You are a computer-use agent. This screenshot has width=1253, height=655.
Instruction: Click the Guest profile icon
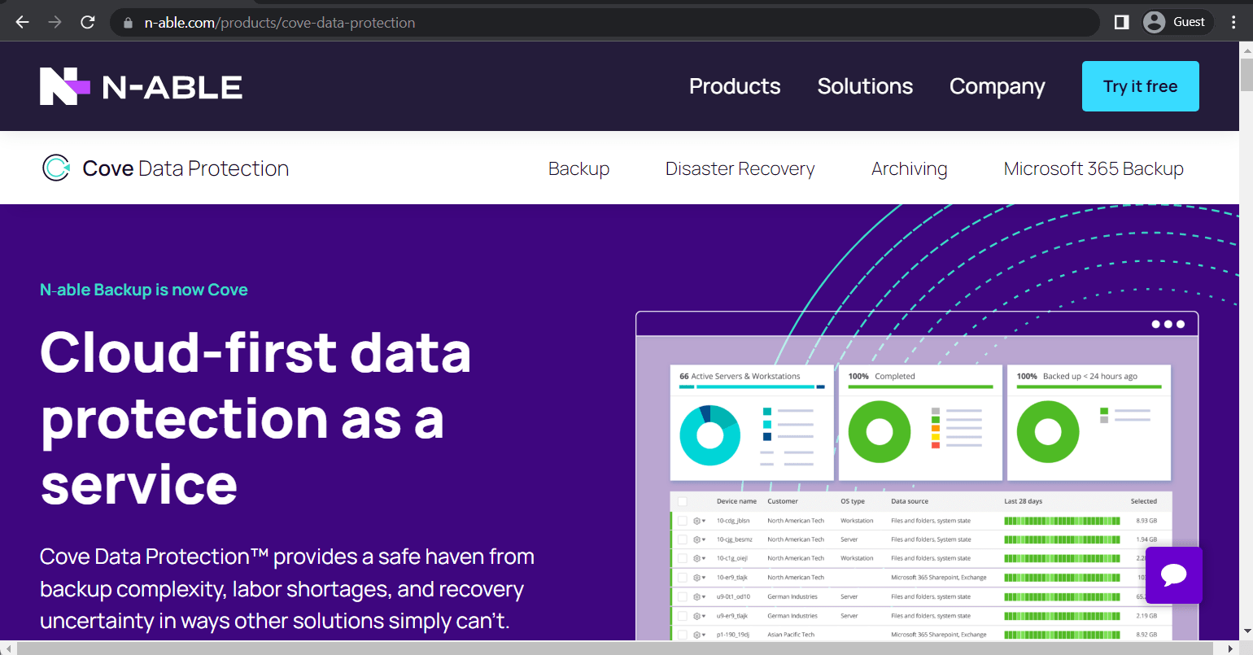[1154, 21]
